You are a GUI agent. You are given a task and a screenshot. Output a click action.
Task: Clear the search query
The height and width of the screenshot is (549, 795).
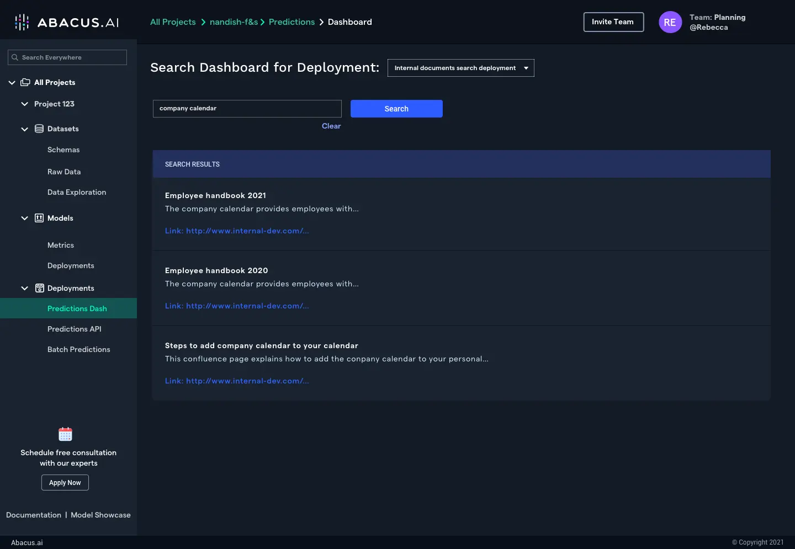click(331, 126)
